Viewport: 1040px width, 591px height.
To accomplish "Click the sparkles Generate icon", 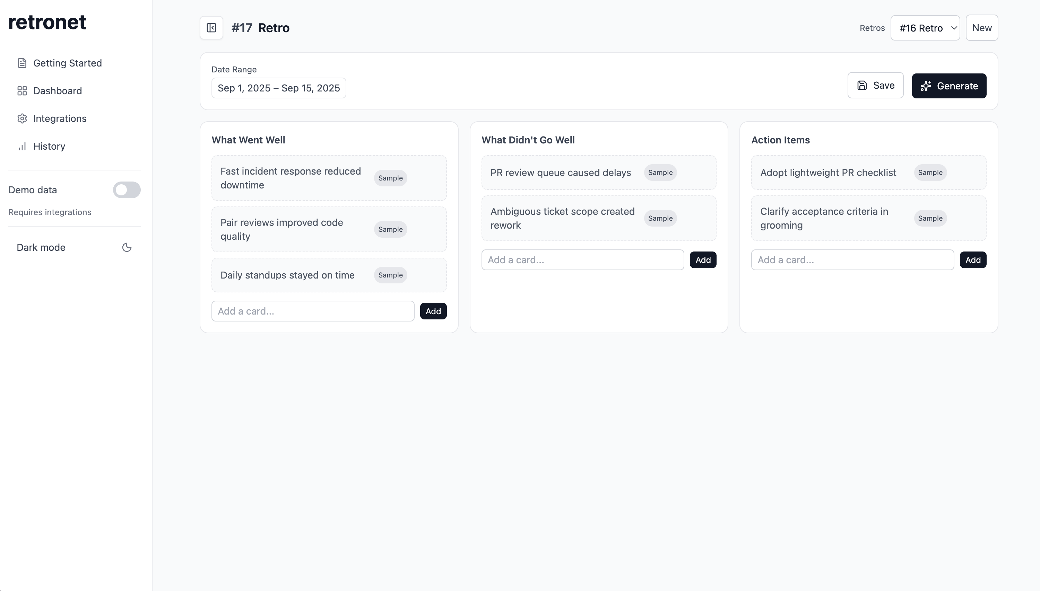I will [926, 86].
